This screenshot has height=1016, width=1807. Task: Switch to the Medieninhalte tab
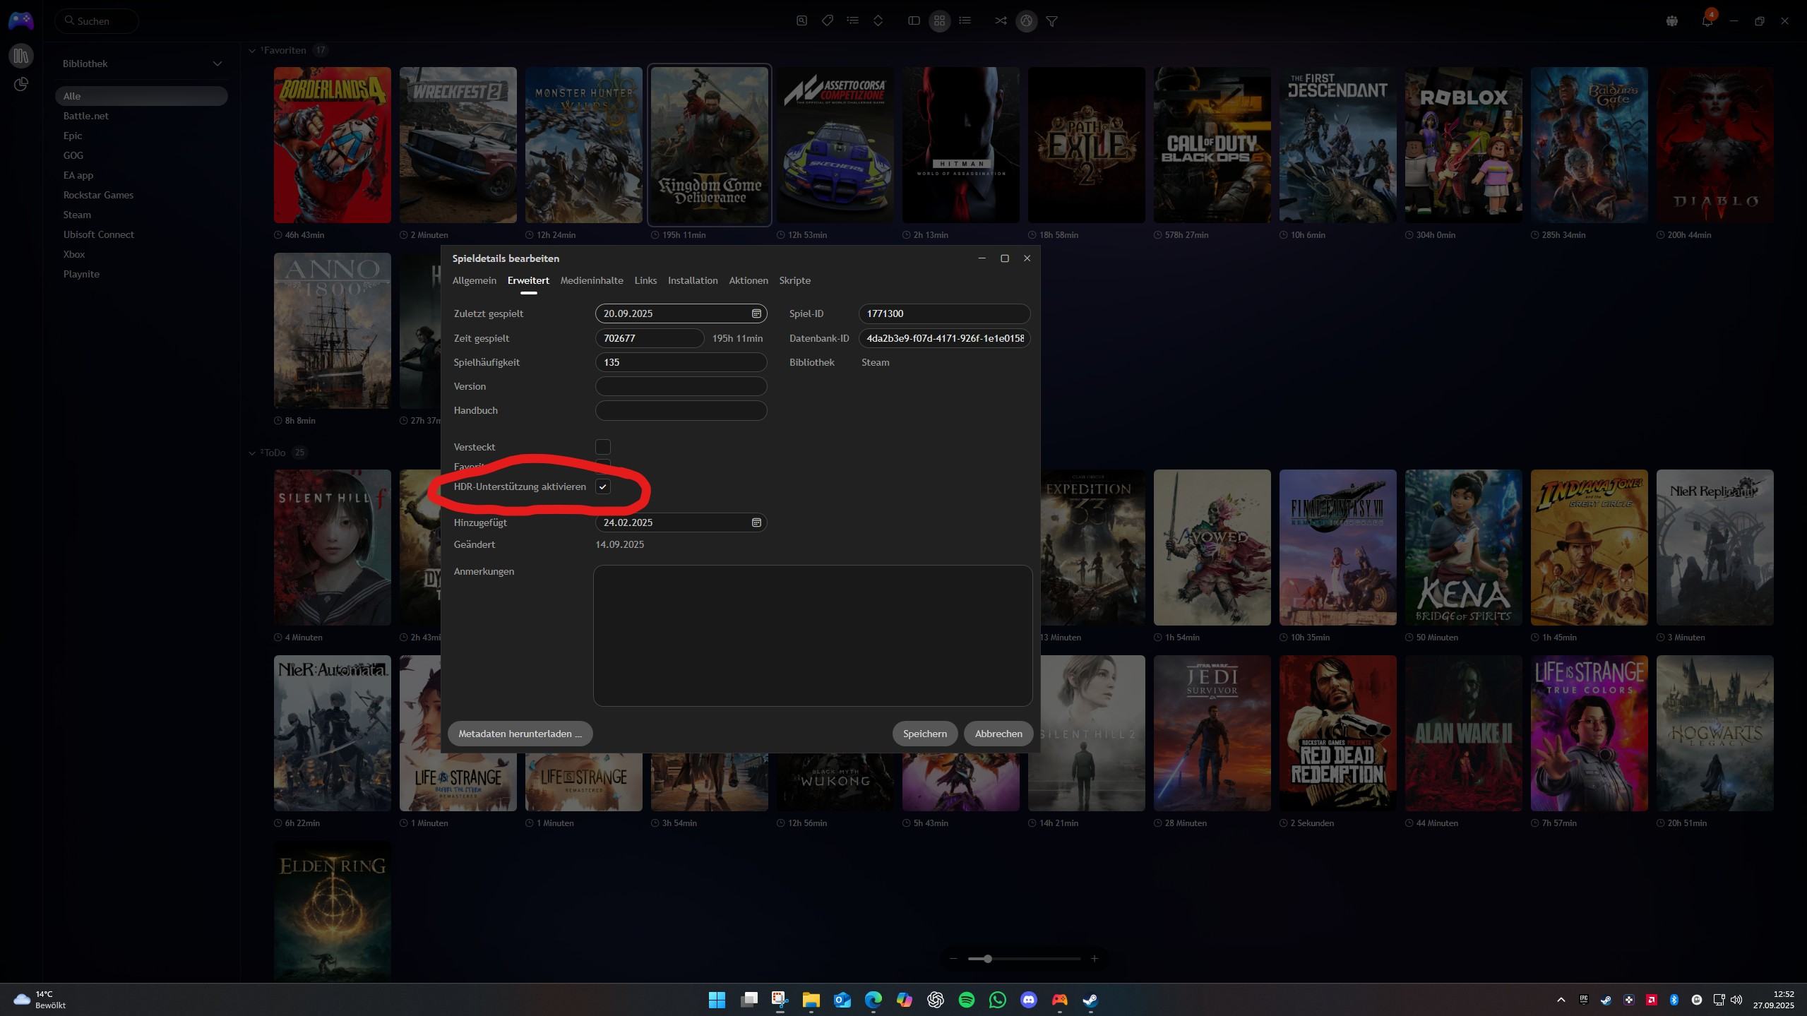pyautogui.click(x=591, y=281)
